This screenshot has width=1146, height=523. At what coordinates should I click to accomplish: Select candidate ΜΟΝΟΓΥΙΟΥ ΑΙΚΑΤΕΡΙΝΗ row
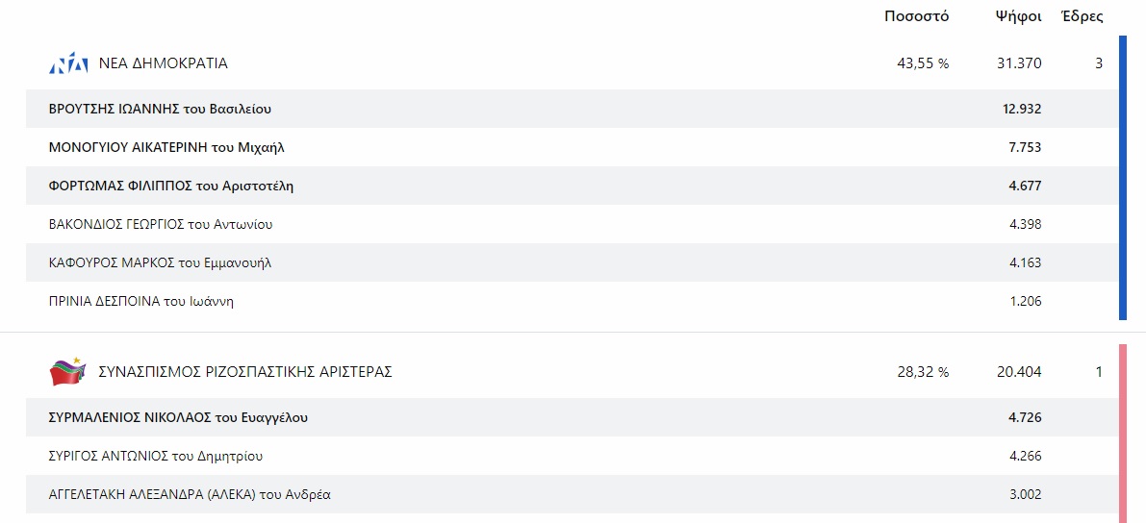[166, 147]
